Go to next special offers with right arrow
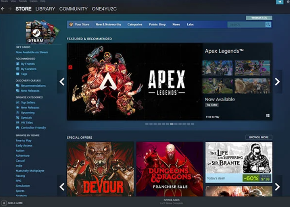 tap(277, 187)
